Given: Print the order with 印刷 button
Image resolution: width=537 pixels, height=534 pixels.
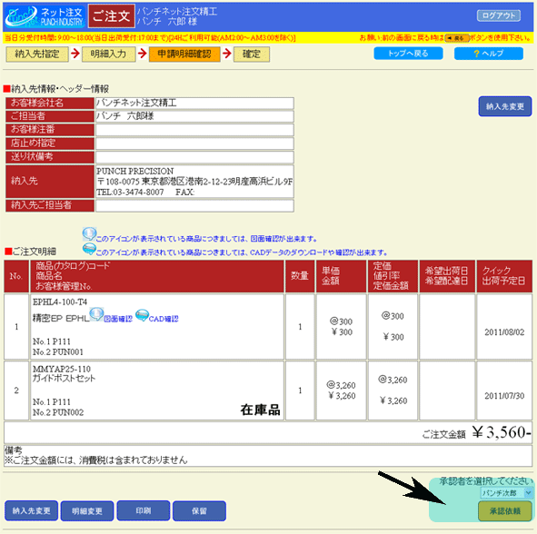Looking at the screenshot, I should click(x=144, y=510).
